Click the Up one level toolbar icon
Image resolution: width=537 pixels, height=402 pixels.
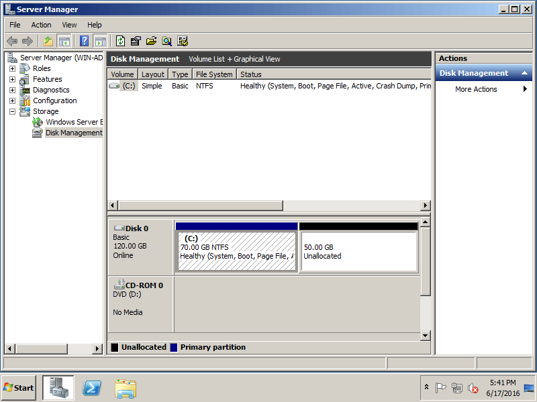(x=48, y=42)
